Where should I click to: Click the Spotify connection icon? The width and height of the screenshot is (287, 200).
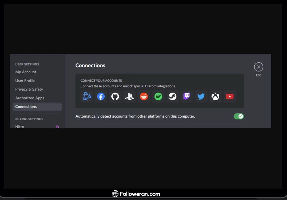point(158,97)
